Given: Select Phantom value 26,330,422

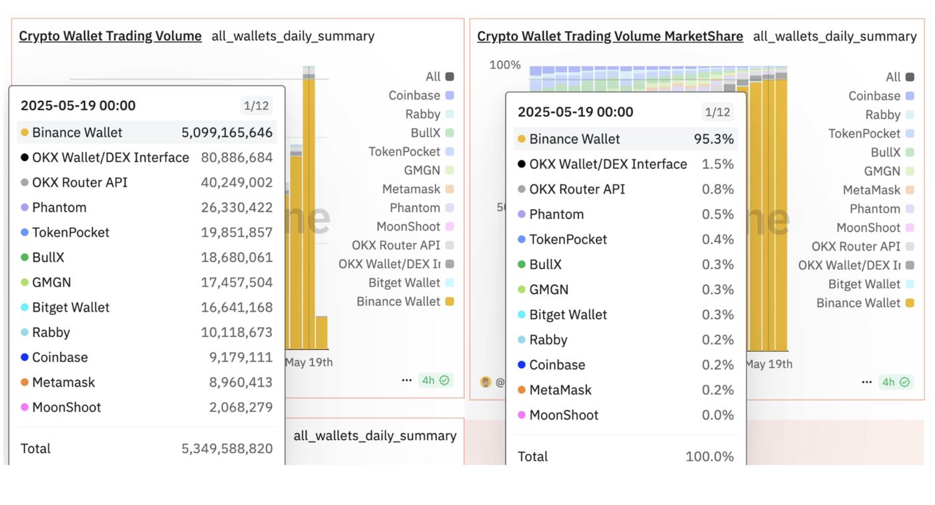Looking at the screenshot, I should tap(237, 208).
